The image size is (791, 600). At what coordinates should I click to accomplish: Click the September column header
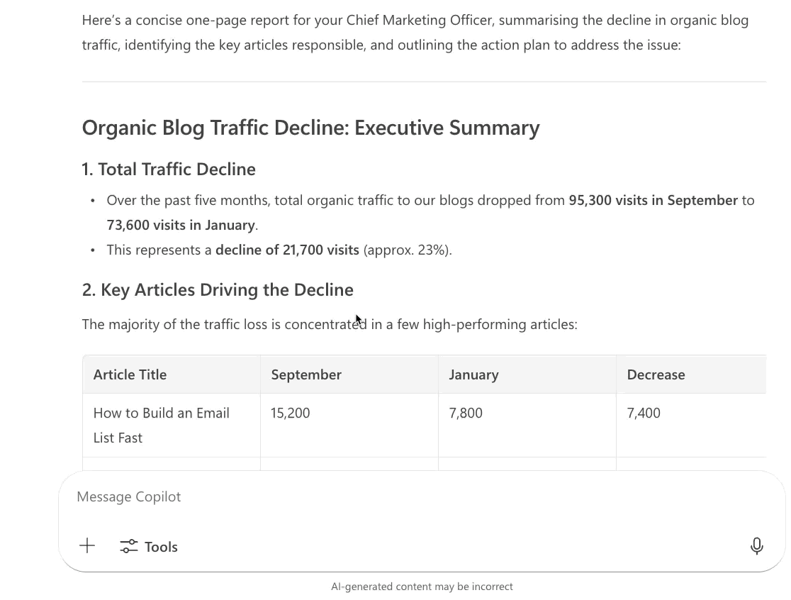pyautogui.click(x=306, y=374)
